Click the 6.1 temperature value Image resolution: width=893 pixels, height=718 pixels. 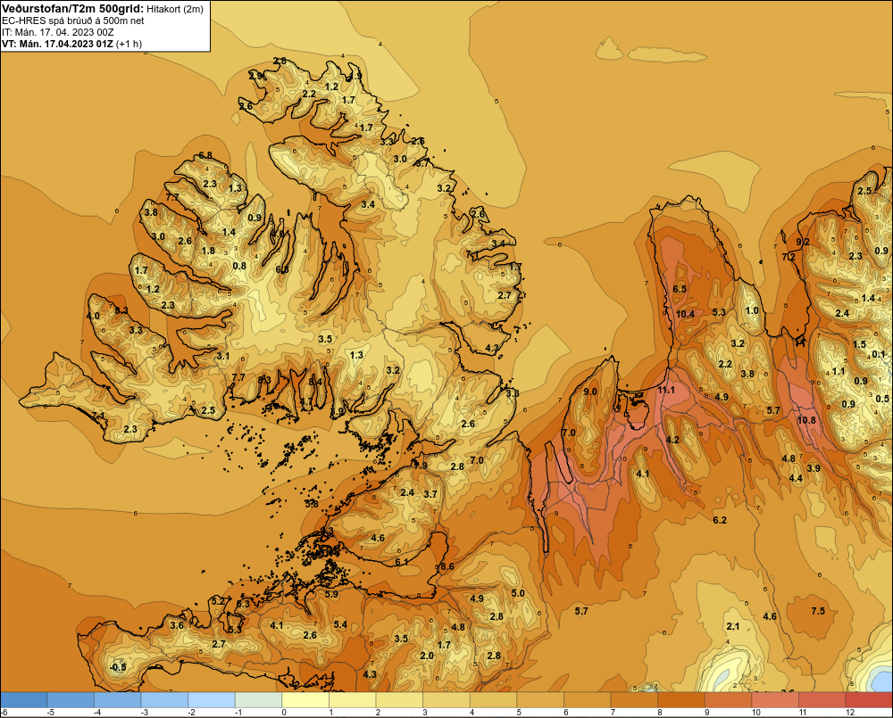(x=402, y=562)
